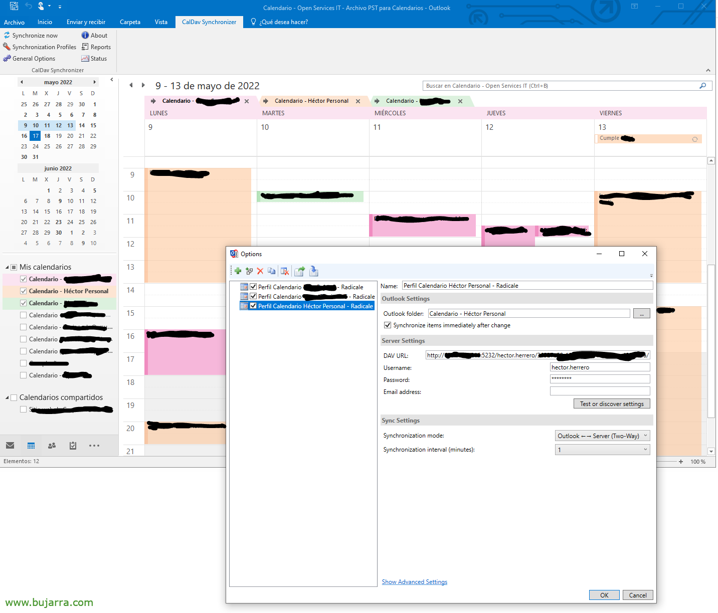Switch to Mail view in navigation bar
The image size is (718, 613).
tap(10, 446)
